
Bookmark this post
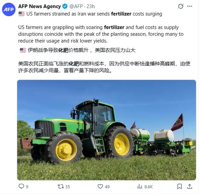tap(179, 187)
